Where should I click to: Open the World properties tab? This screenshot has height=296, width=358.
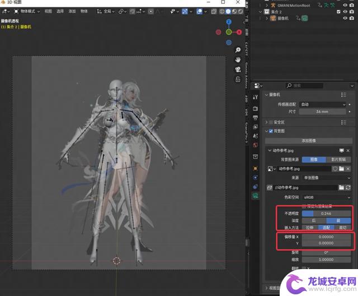coord(256,145)
